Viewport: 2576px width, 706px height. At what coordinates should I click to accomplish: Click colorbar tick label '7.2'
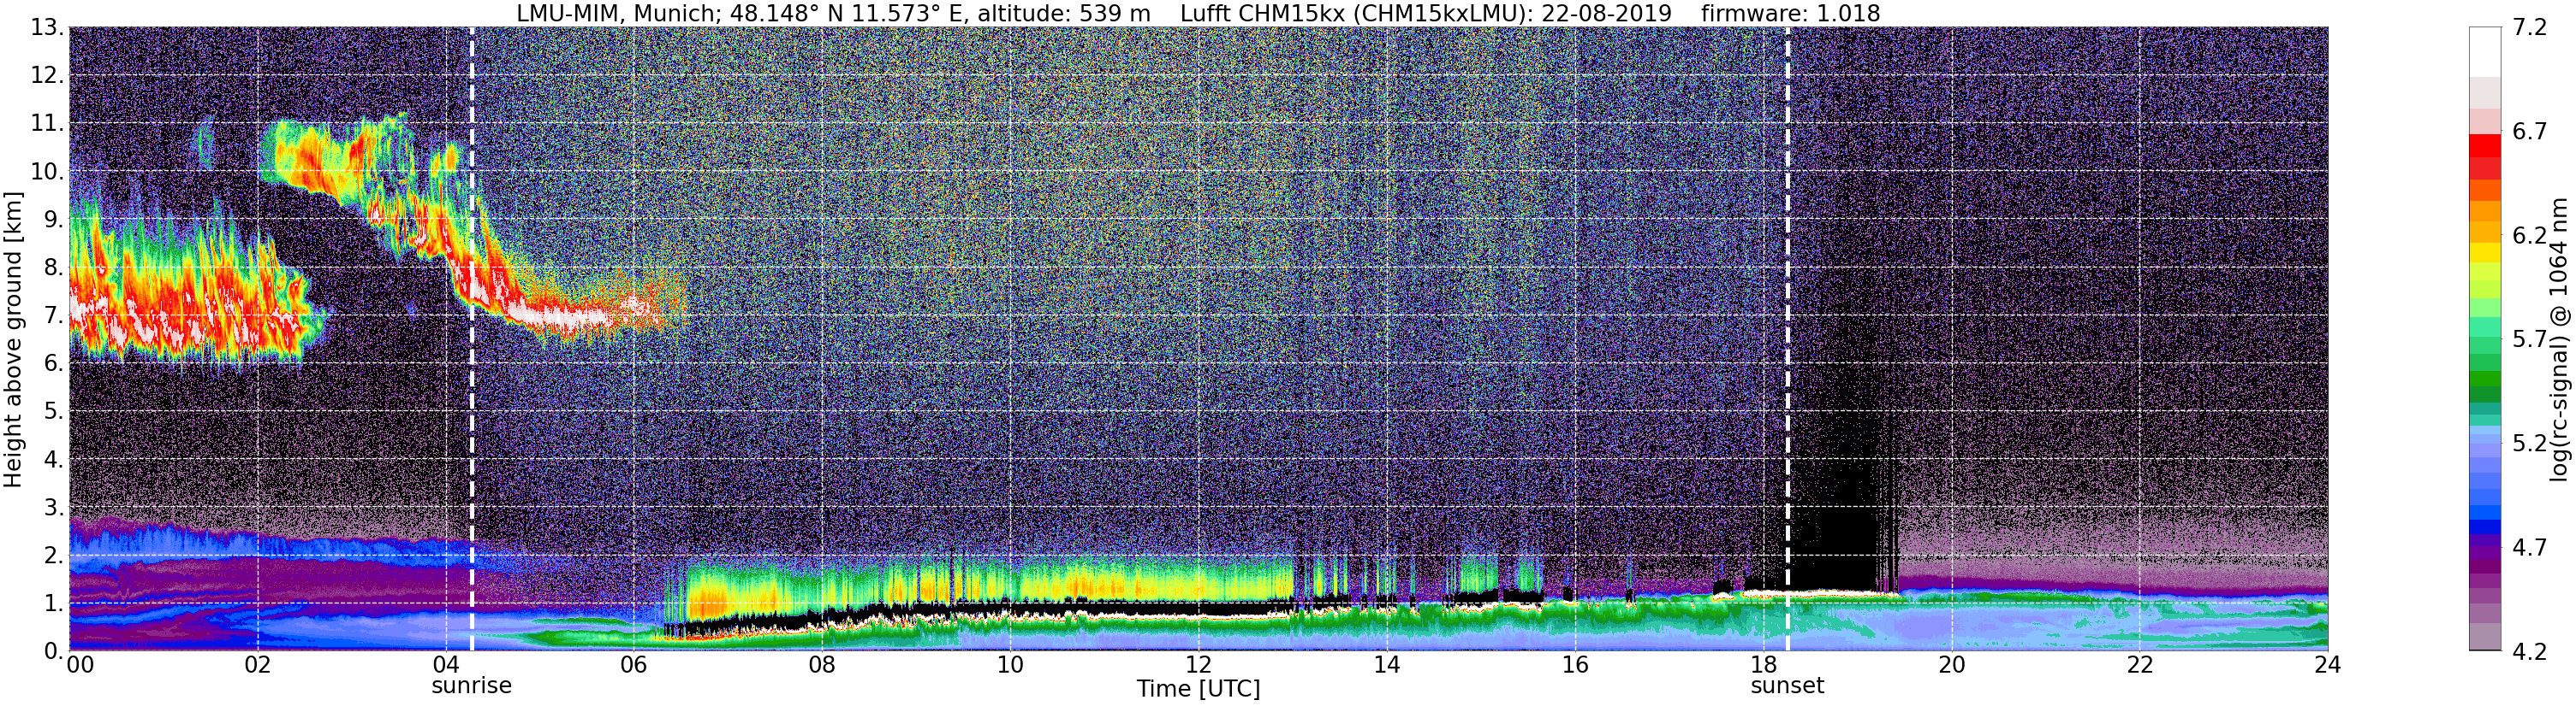pyautogui.click(x=2530, y=28)
